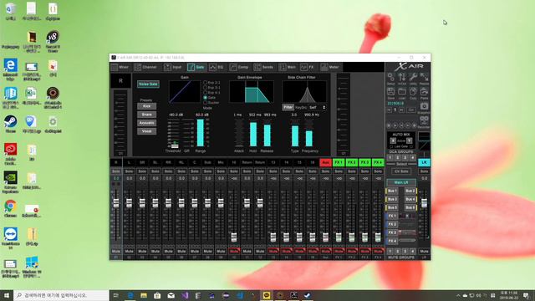Open the Utility wrench icon
The height and width of the screenshot is (301, 535).
[x=413, y=79]
